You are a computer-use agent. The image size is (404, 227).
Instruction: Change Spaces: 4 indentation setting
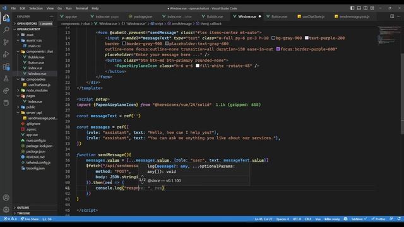(x=282, y=219)
